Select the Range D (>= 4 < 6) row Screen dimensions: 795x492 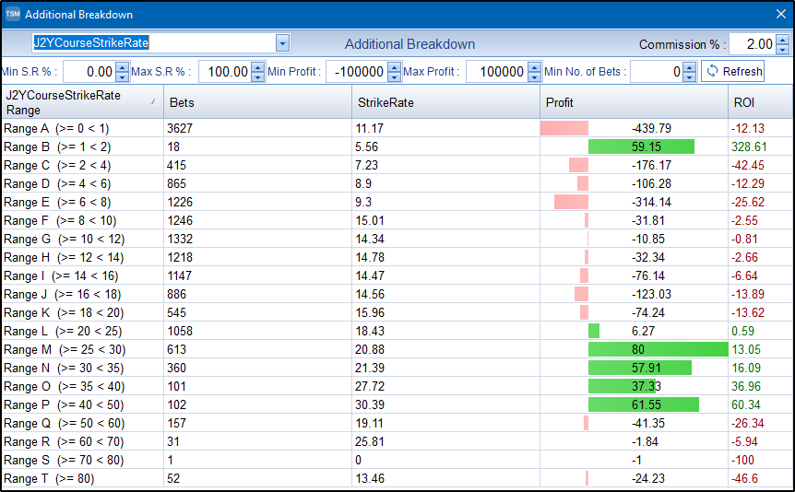point(397,183)
